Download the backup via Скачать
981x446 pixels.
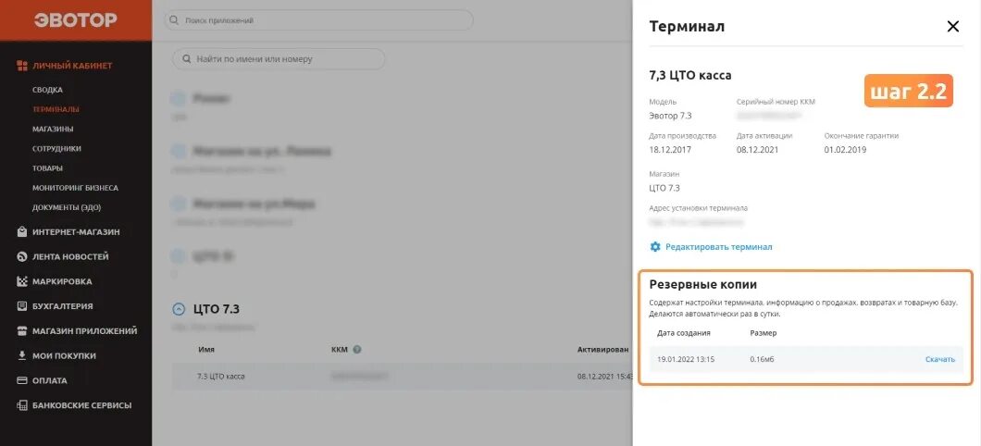[939, 359]
